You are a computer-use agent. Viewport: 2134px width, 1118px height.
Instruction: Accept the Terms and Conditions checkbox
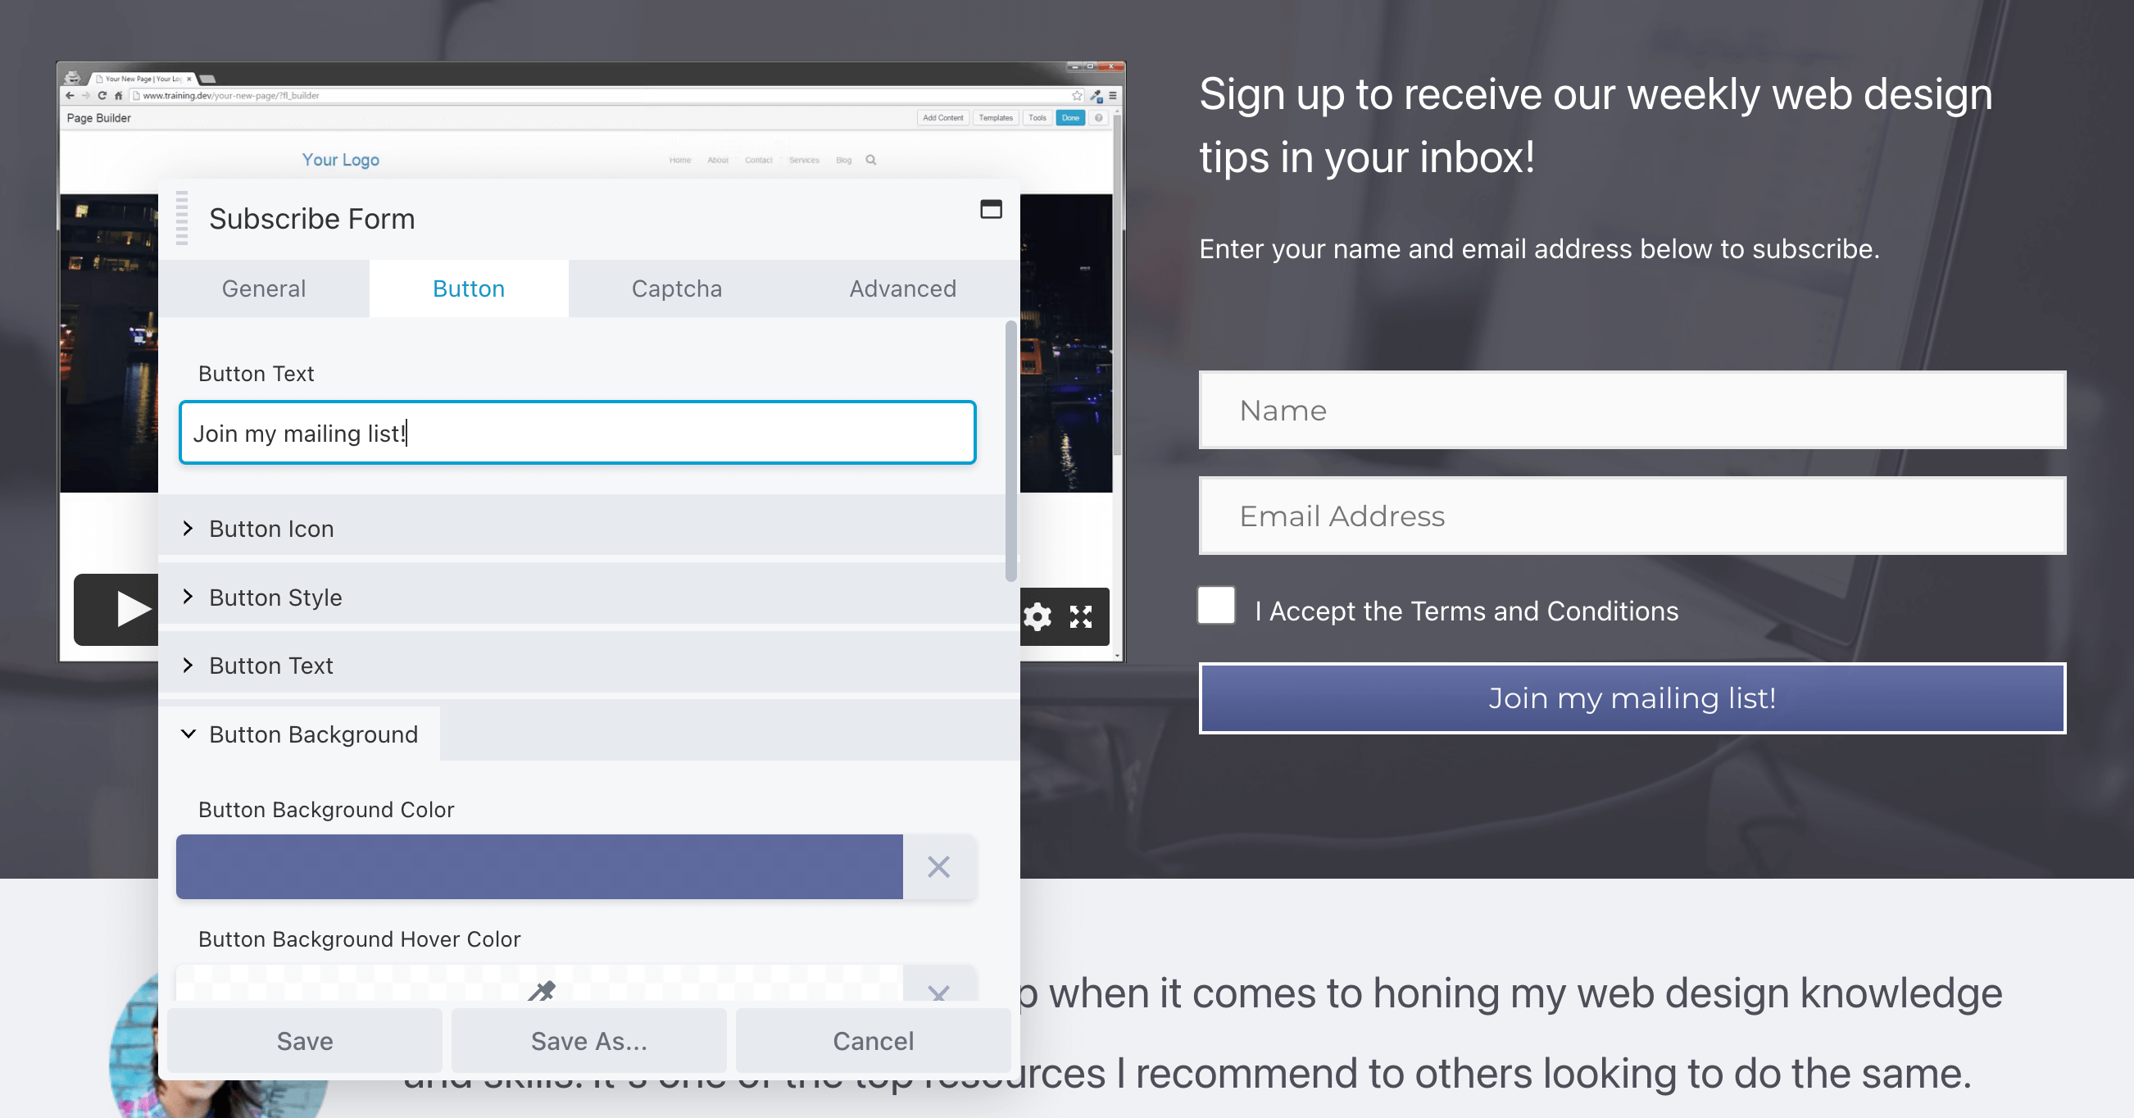point(1216,606)
